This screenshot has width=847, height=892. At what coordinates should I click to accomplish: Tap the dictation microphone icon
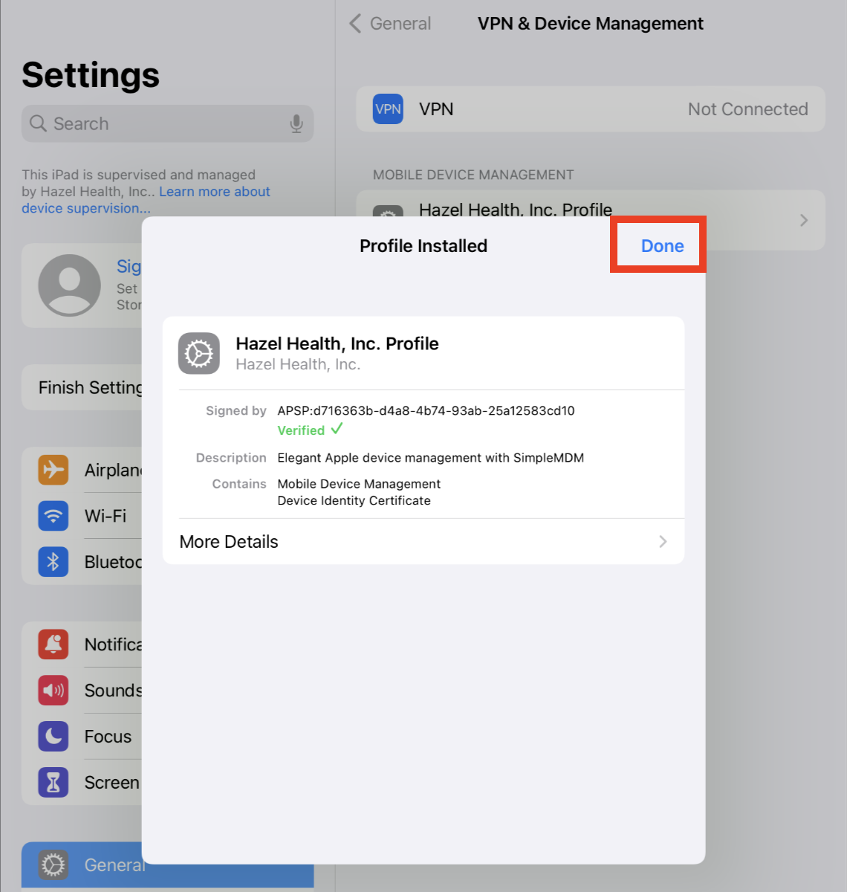tap(296, 123)
